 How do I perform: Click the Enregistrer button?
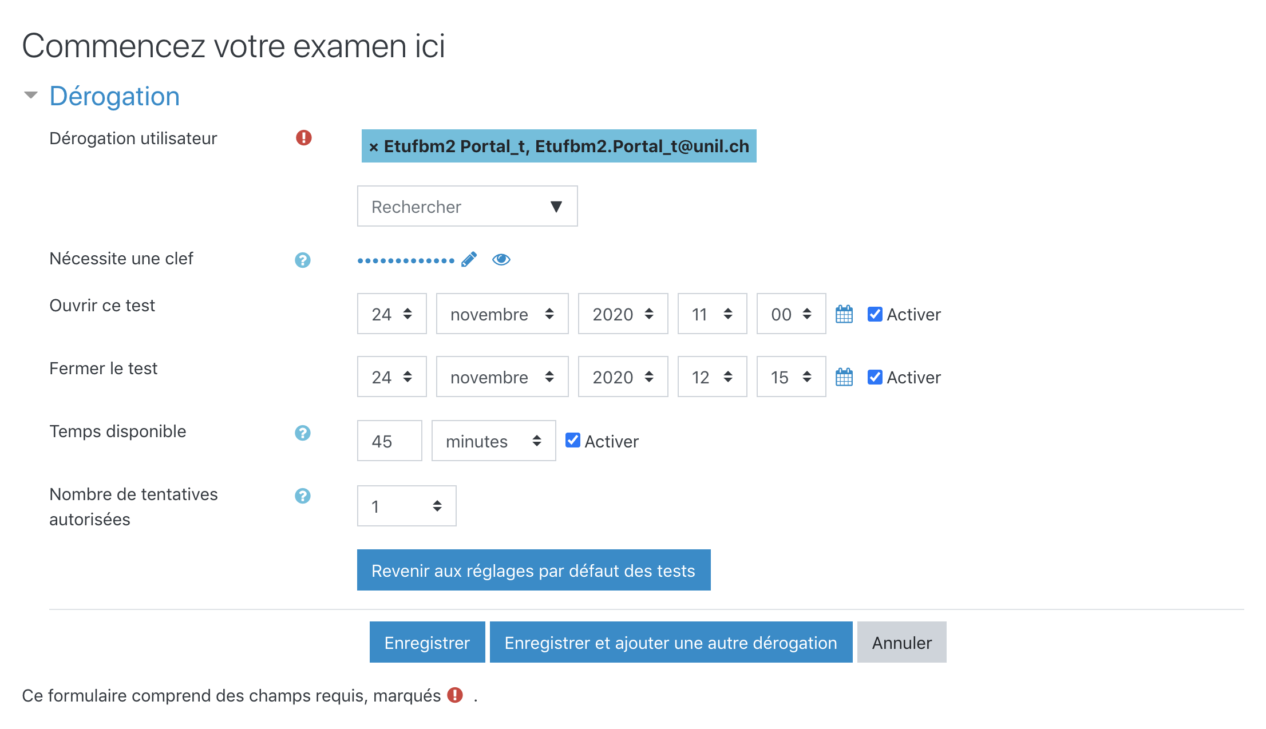click(x=427, y=643)
